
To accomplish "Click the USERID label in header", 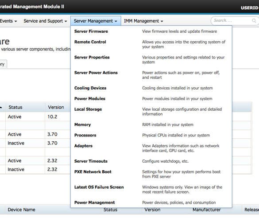I will pos(249,8).
